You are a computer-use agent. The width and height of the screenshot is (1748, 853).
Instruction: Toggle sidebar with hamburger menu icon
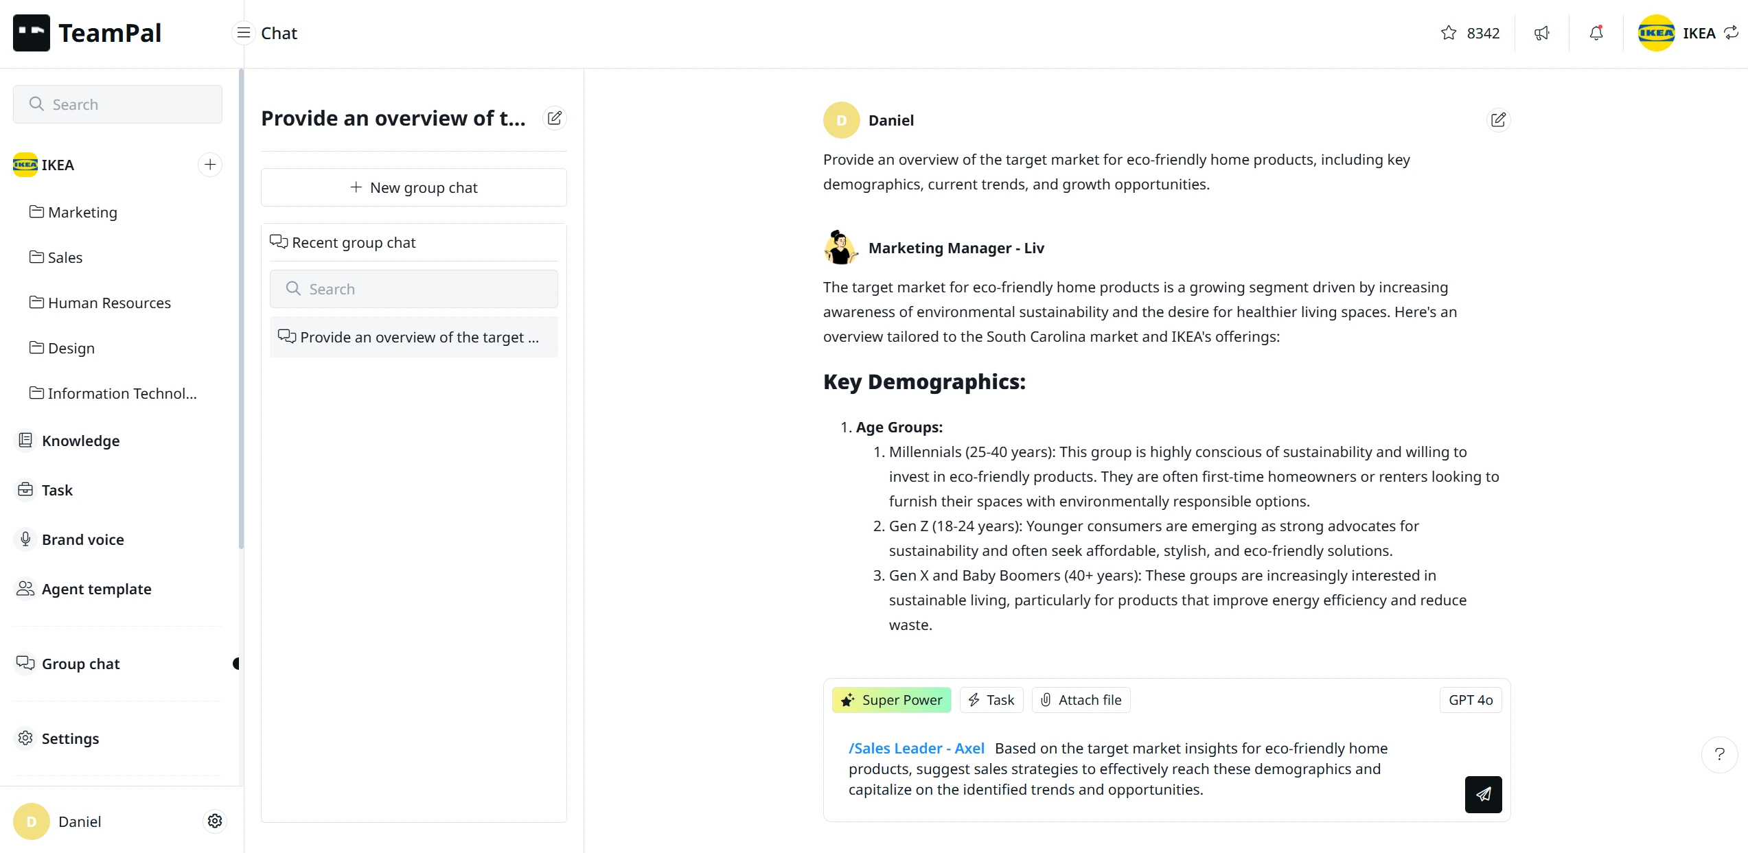[243, 33]
